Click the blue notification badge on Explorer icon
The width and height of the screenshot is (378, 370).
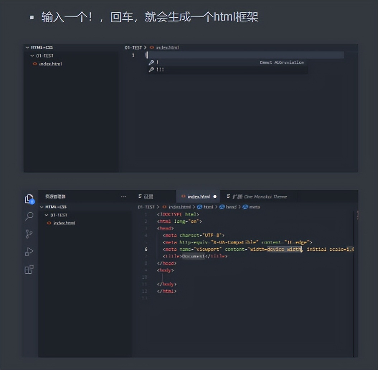point(33,202)
